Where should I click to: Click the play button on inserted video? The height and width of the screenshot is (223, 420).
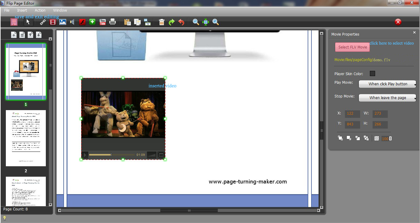[x=85, y=155]
